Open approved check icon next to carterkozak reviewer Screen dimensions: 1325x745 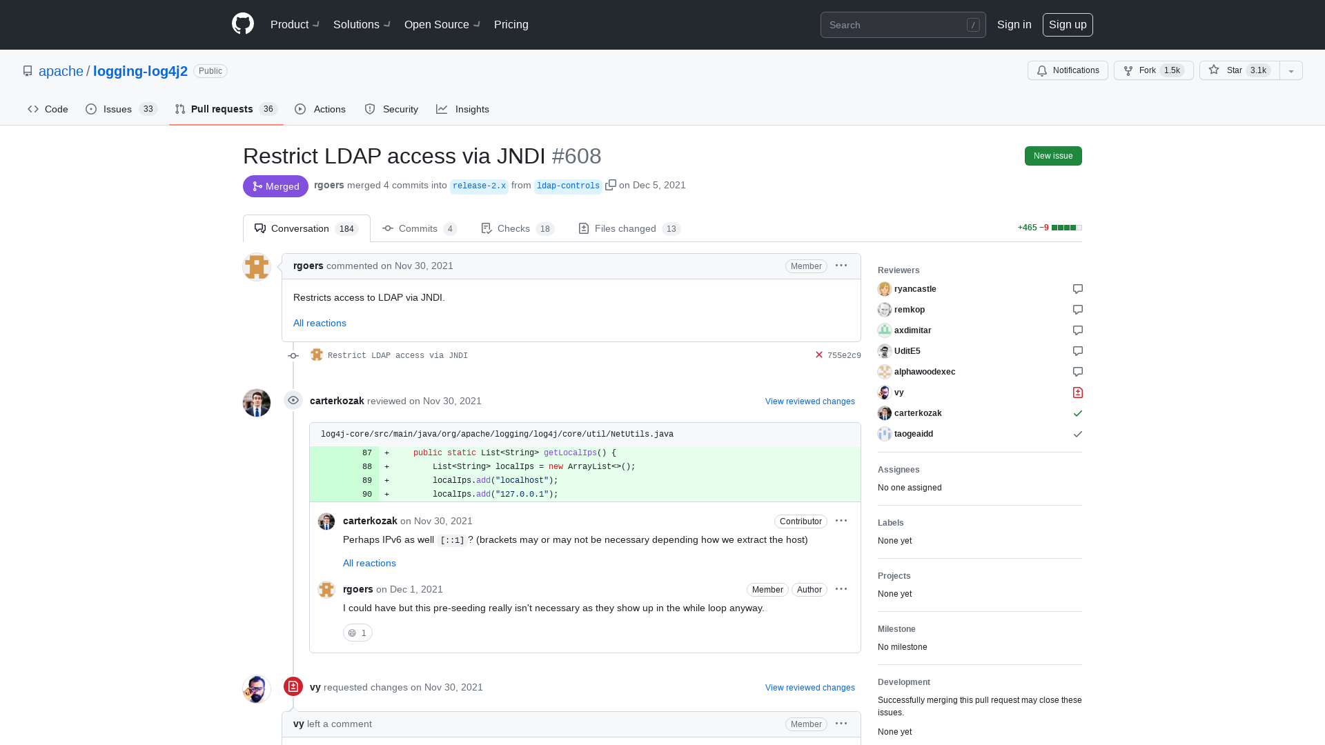point(1078,413)
